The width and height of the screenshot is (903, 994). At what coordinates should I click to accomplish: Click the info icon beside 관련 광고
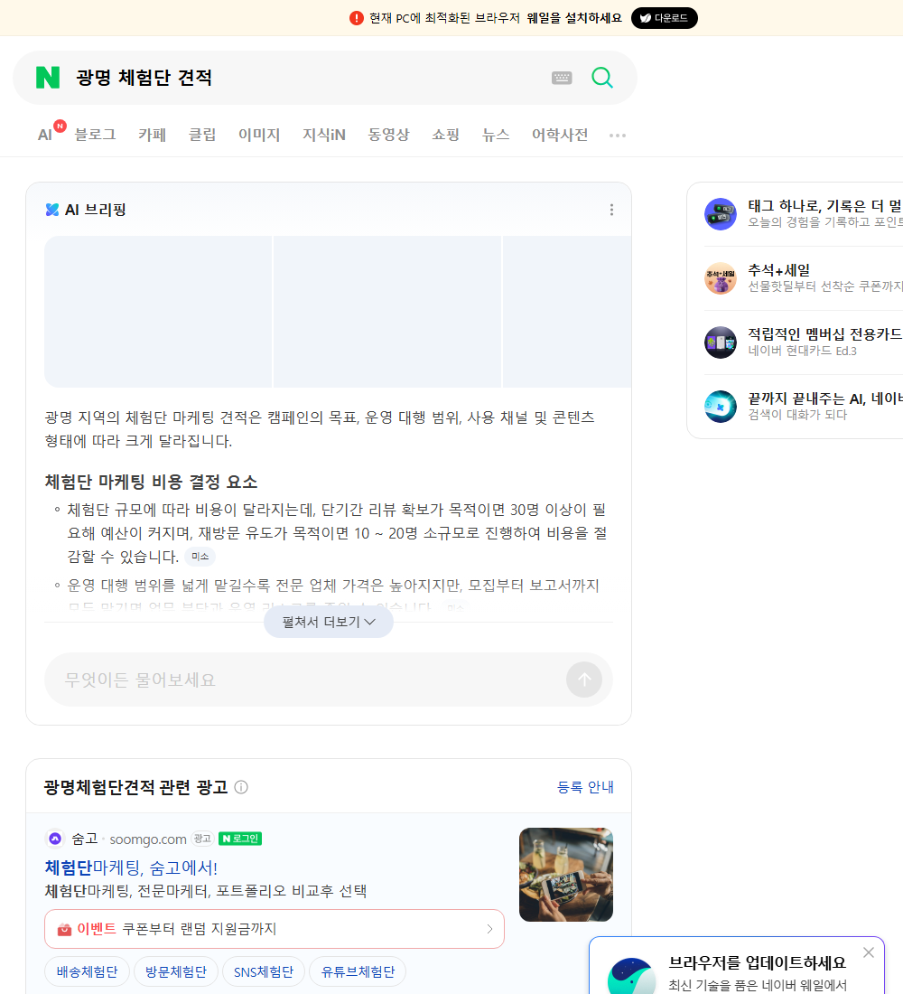(241, 787)
